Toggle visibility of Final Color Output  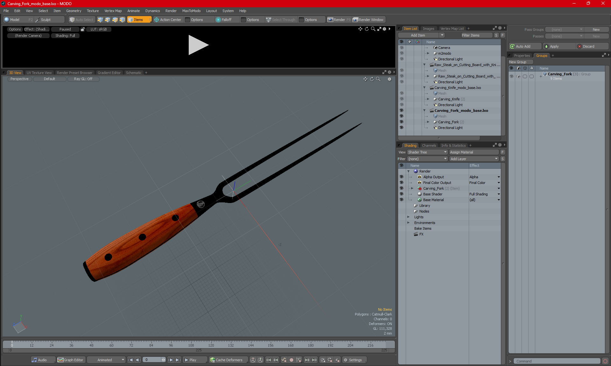click(402, 183)
